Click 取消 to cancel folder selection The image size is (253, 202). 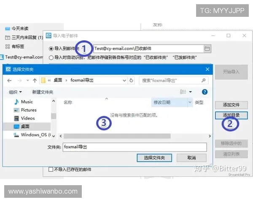pyautogui.click(x=191, y=158)
